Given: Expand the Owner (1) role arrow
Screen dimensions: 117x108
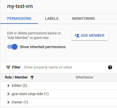Looking at the screenshot, I should click(x=9, y=102).
